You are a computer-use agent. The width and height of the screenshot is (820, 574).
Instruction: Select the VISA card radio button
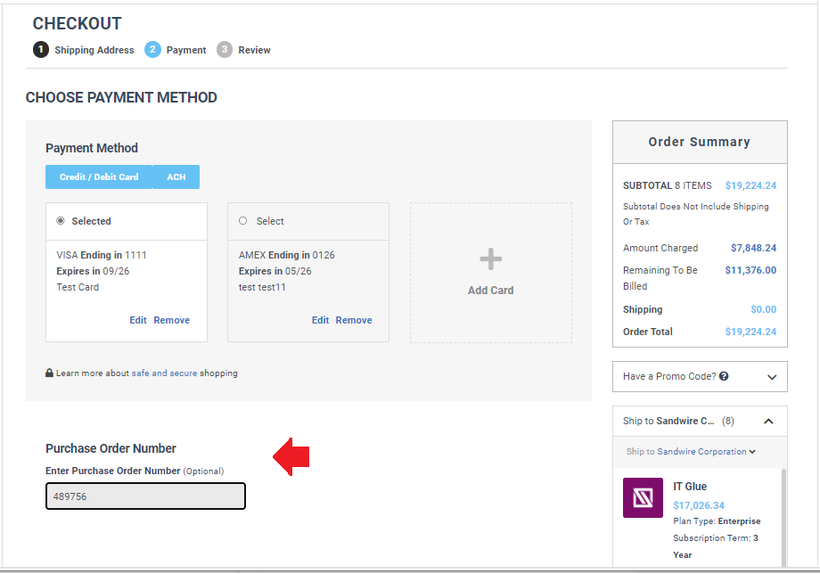61,221
